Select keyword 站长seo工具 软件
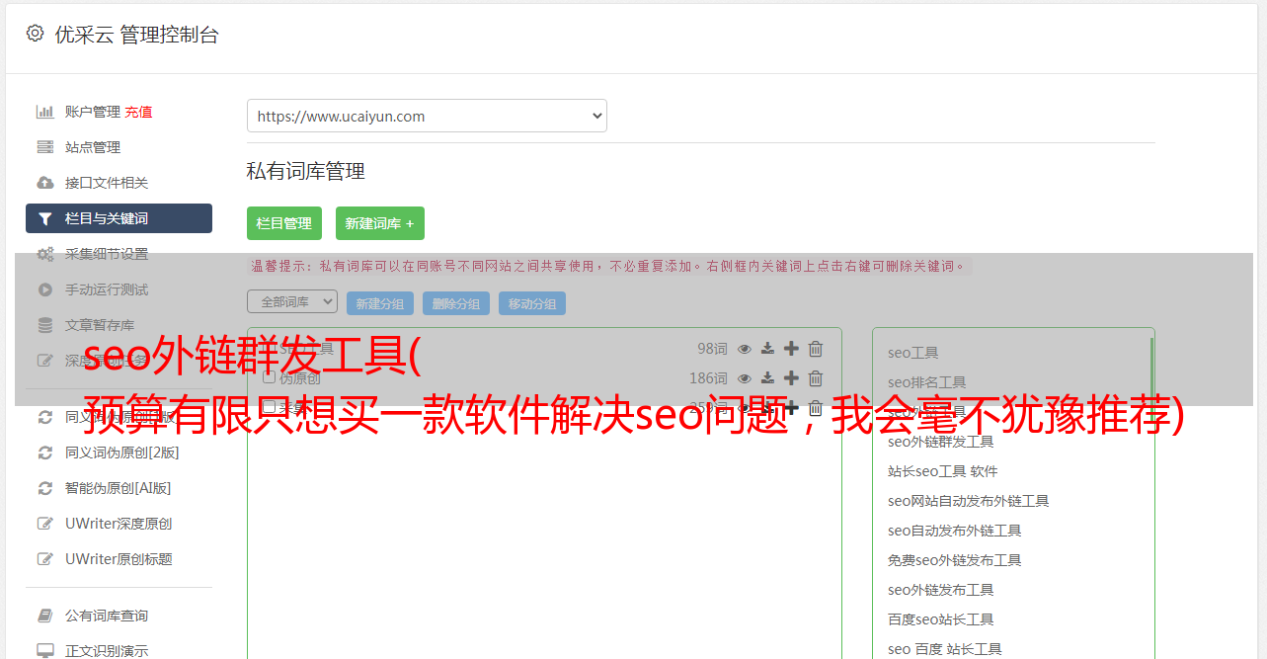Screen dimensions: 1267x659 pos(943,471)
